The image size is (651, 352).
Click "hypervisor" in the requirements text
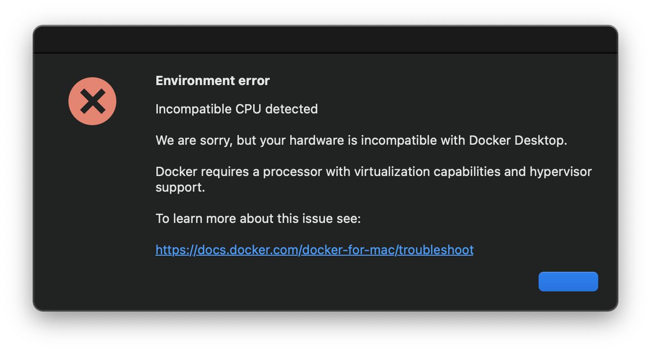(x=561, y=172)
